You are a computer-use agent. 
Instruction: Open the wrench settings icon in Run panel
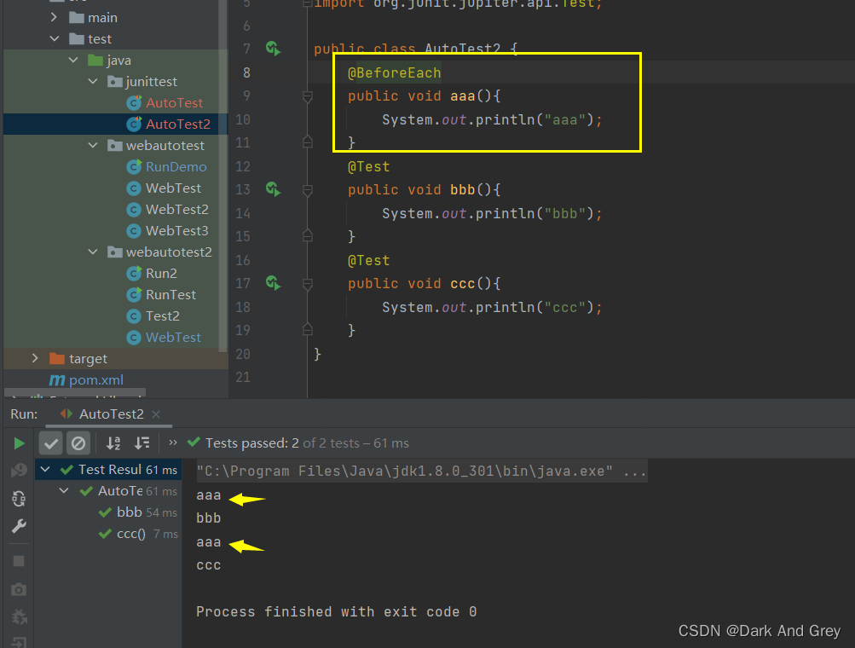tap(19, 526)
